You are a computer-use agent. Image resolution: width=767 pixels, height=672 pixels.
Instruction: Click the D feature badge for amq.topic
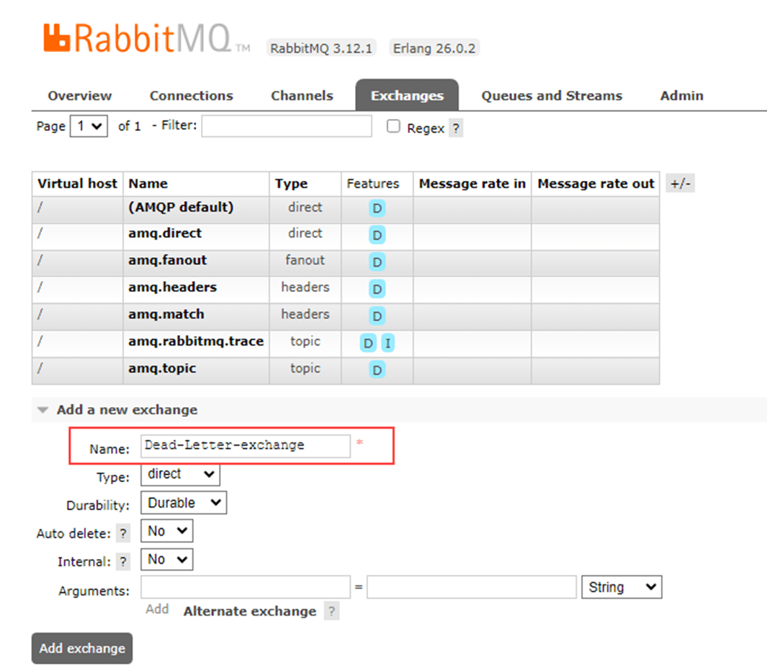tap(377, 369)
